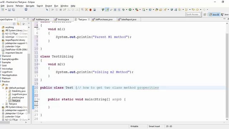This screenshot has height=129, width=229.
Task: Click the Run External Tools icon
Action: coord(137,10)
